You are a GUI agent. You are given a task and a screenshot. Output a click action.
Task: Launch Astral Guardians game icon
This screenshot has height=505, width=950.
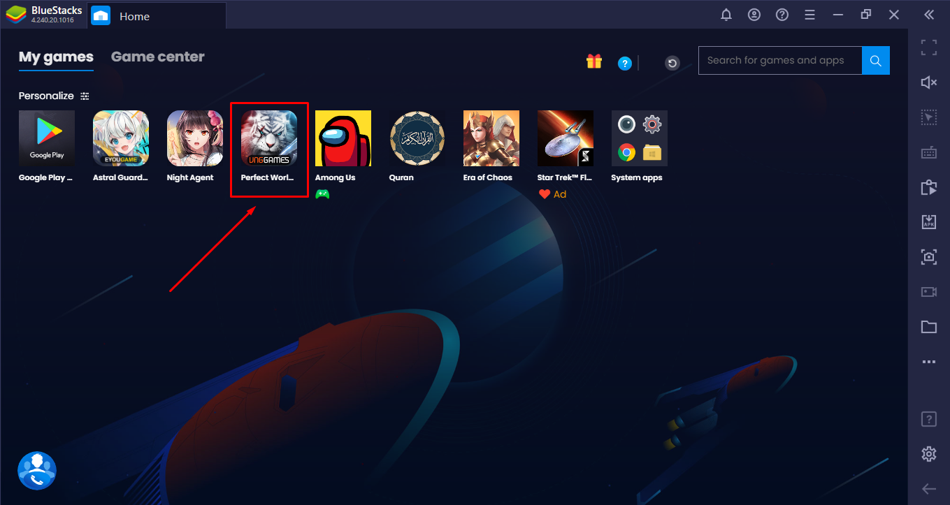point(121,138)
